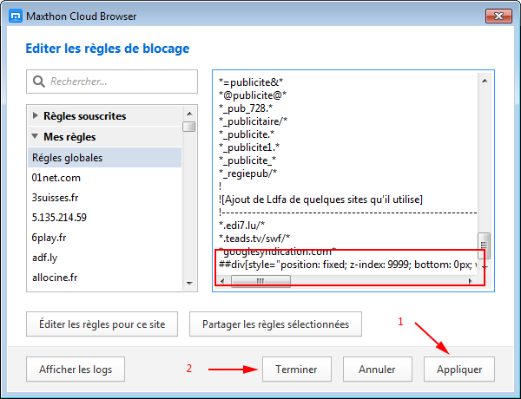The height and width of the screenshot is (399, 521).
Task: Click the Rechercher search field
Action: (x=112, y=82)
